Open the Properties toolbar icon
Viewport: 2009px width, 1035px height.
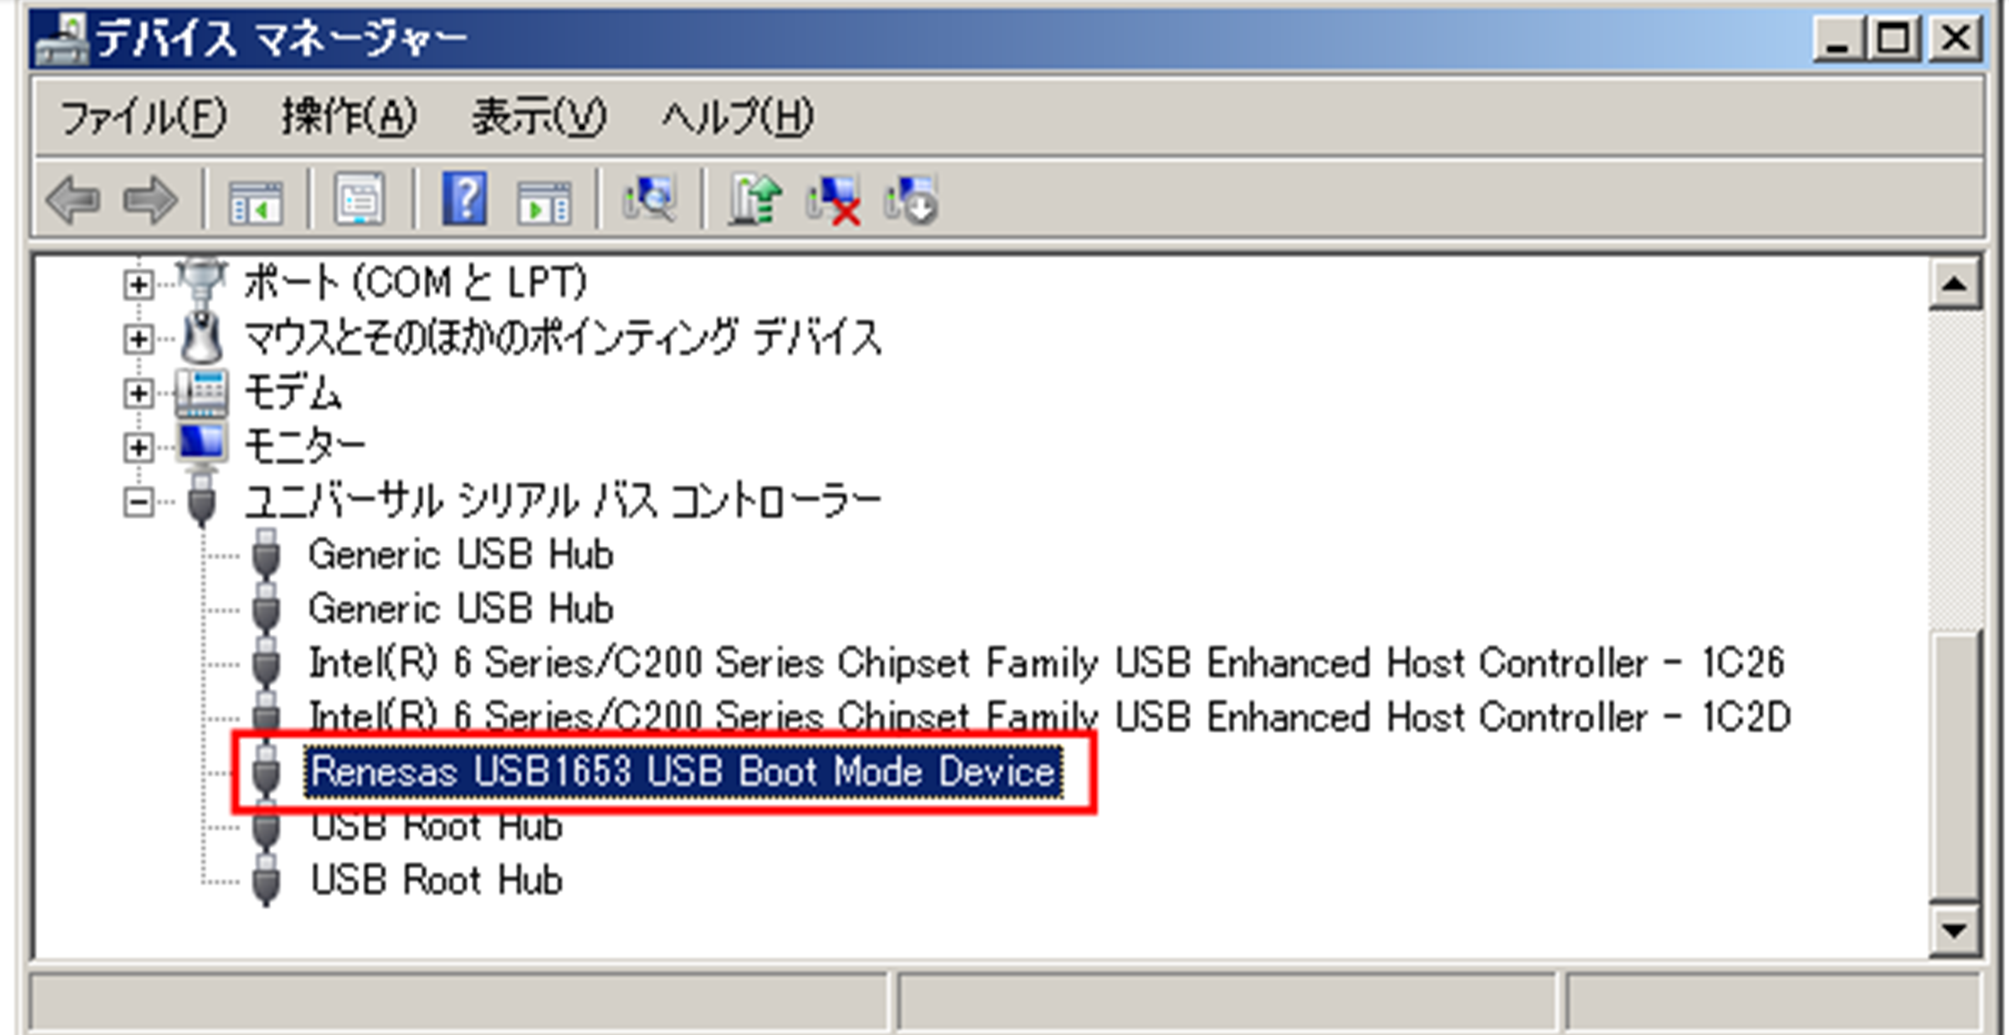tap(359, 200)
